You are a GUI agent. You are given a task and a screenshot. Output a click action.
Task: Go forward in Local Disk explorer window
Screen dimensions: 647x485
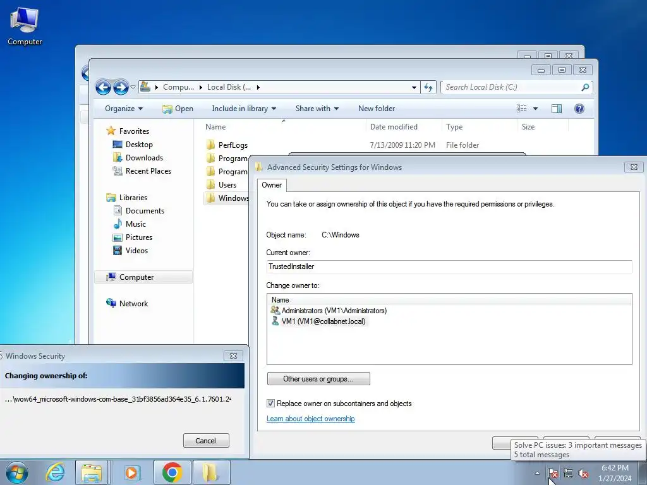pos(121,87)
